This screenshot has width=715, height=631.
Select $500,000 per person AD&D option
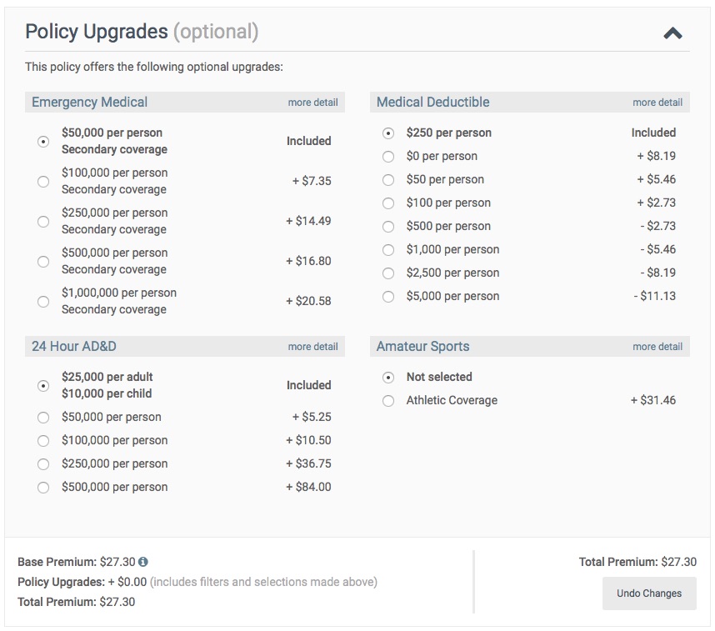43,488
